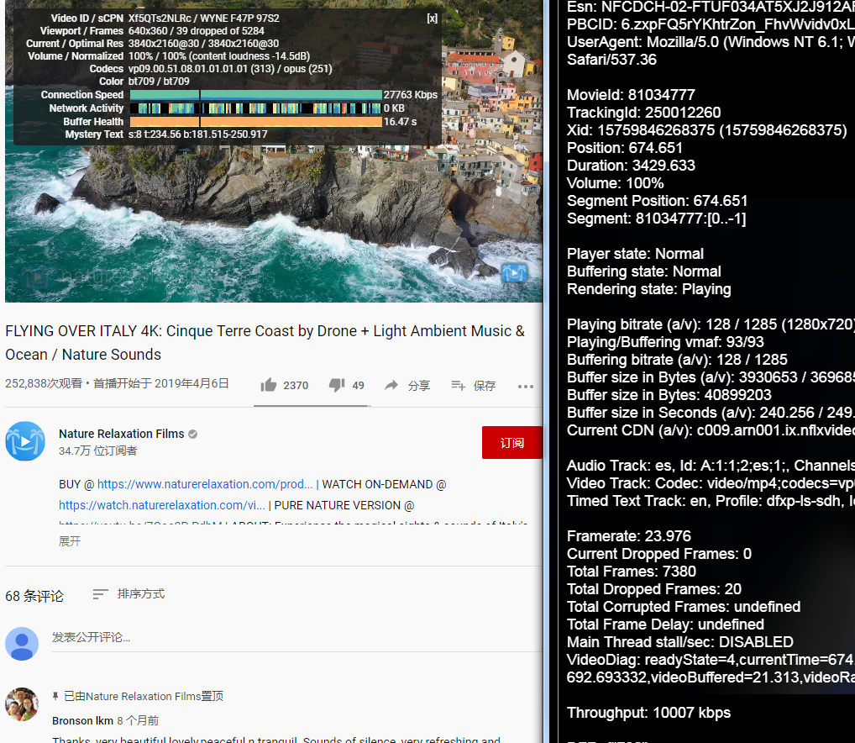The height and width of the screenshot is (743, 855).
Task: Click Bronson lkm's profile picture
Action: (22, 704)
